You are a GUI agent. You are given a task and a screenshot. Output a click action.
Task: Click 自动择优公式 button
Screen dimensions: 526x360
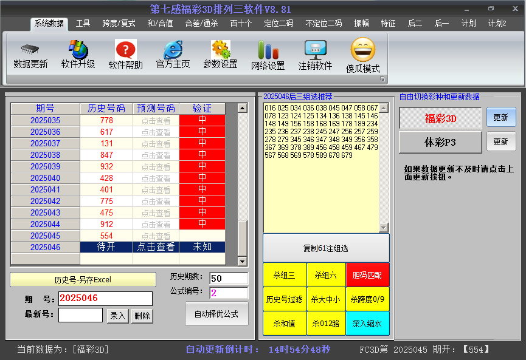[x=216, y=314]
